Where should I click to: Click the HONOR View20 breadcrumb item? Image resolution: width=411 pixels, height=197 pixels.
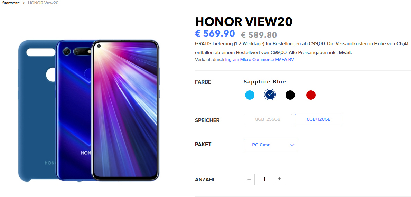tap(43, 3)
